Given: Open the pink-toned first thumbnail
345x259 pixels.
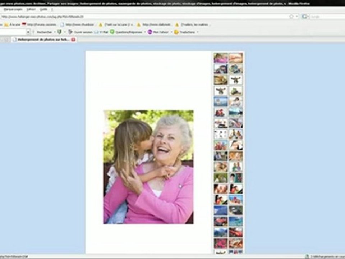Looking at the screenshot, I should click(x=221, y=58).
